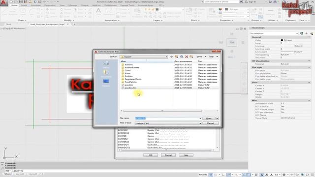Click the Select Objects icon in Properties palette
This screenshot has height=177, width=315.
[x=306, y=33]
